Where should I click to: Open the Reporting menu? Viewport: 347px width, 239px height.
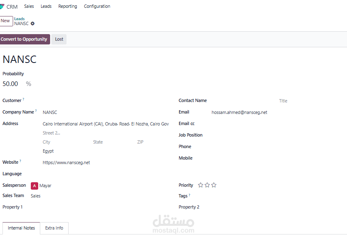point(68,6)
